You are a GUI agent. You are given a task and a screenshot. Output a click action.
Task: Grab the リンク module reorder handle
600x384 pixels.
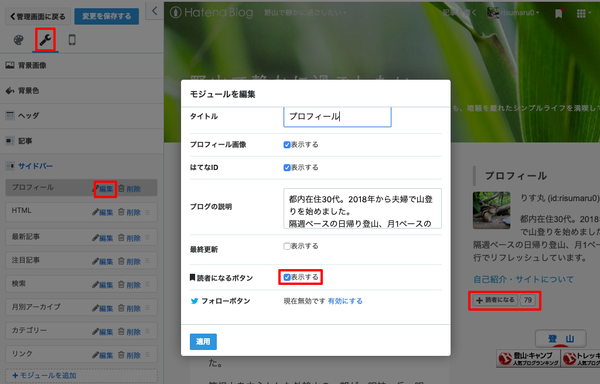click(x=148, y=355)
